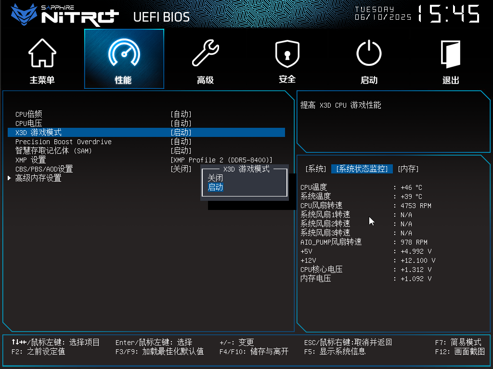
Task: Select the Precision Boost Overdrive row
Action: click(x=63, y=142)
